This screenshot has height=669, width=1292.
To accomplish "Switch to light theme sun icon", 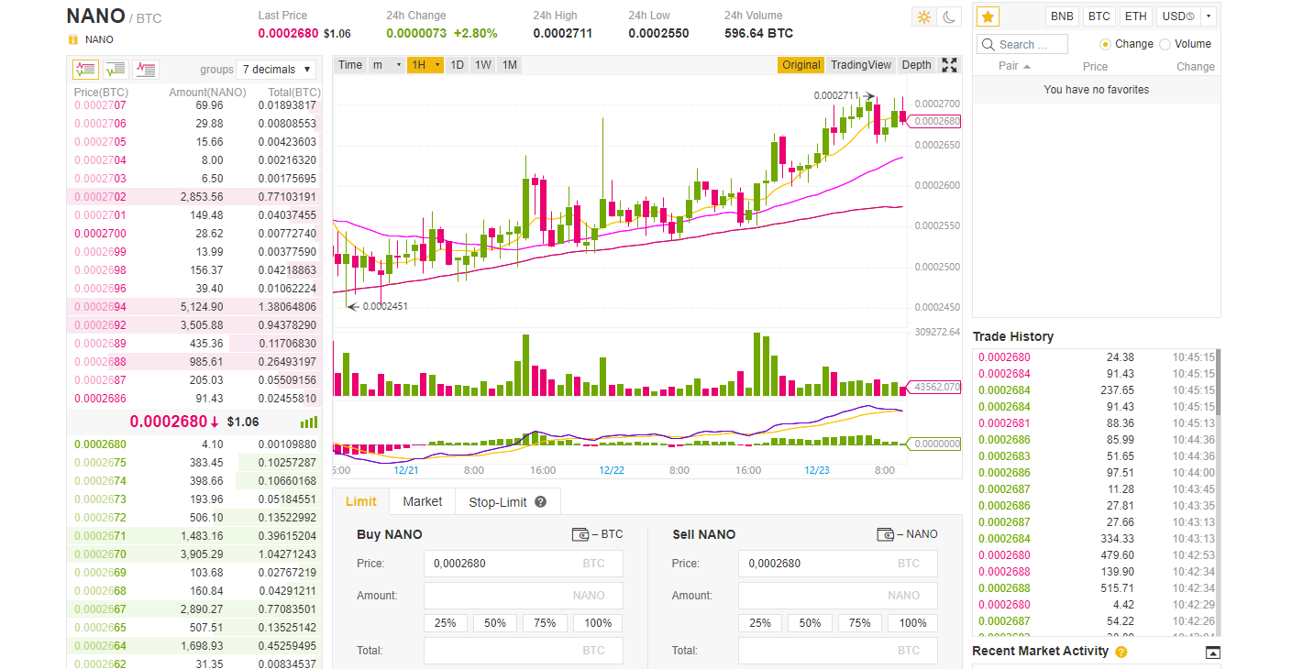I will point(923,16).
